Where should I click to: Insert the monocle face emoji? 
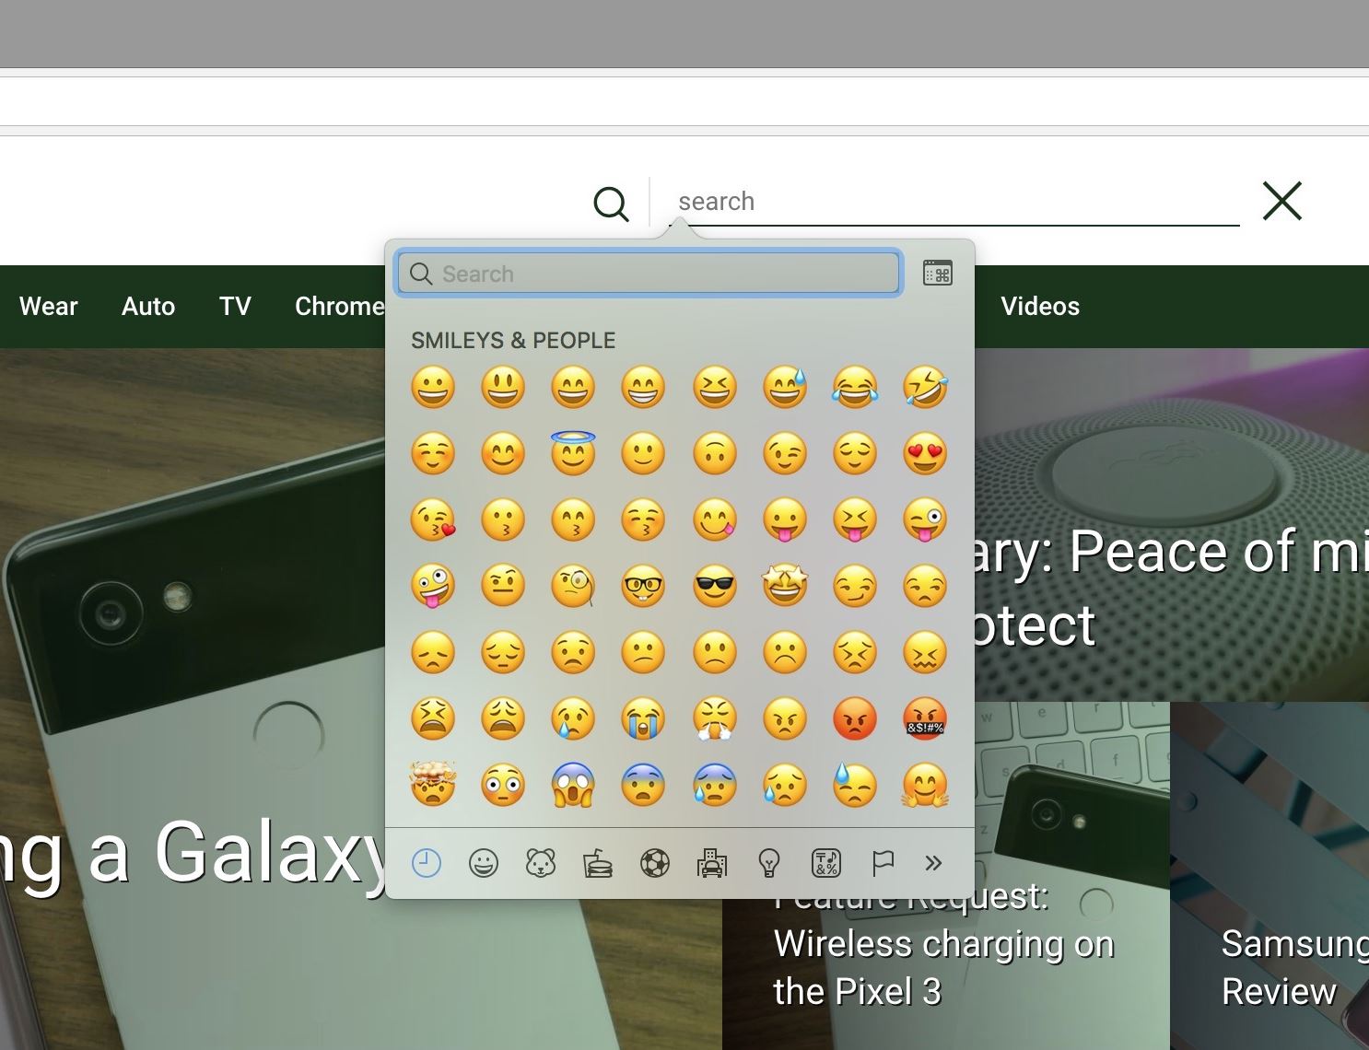[x=573, y=586]
